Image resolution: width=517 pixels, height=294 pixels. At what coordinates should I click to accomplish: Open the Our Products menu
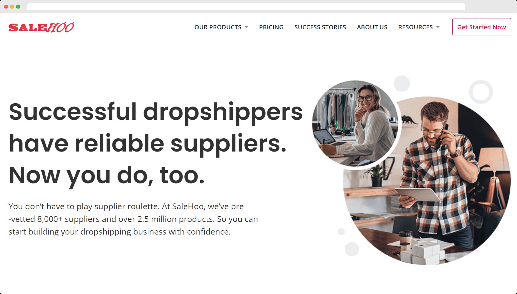pos(218,27)
